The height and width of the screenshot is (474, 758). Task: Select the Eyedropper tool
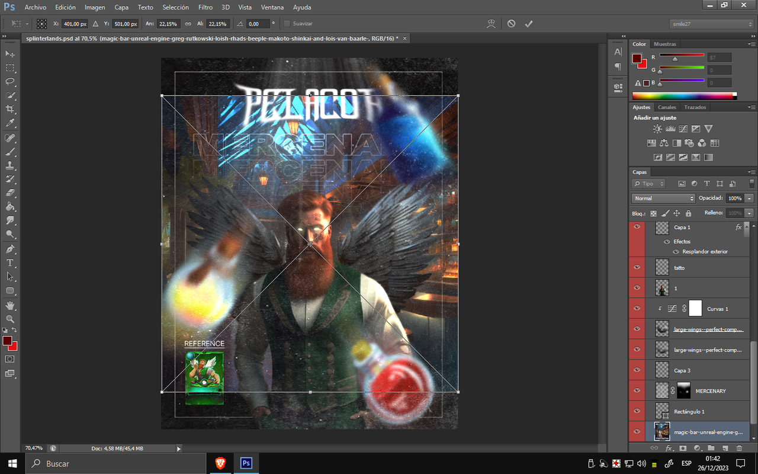pos(10,123)
